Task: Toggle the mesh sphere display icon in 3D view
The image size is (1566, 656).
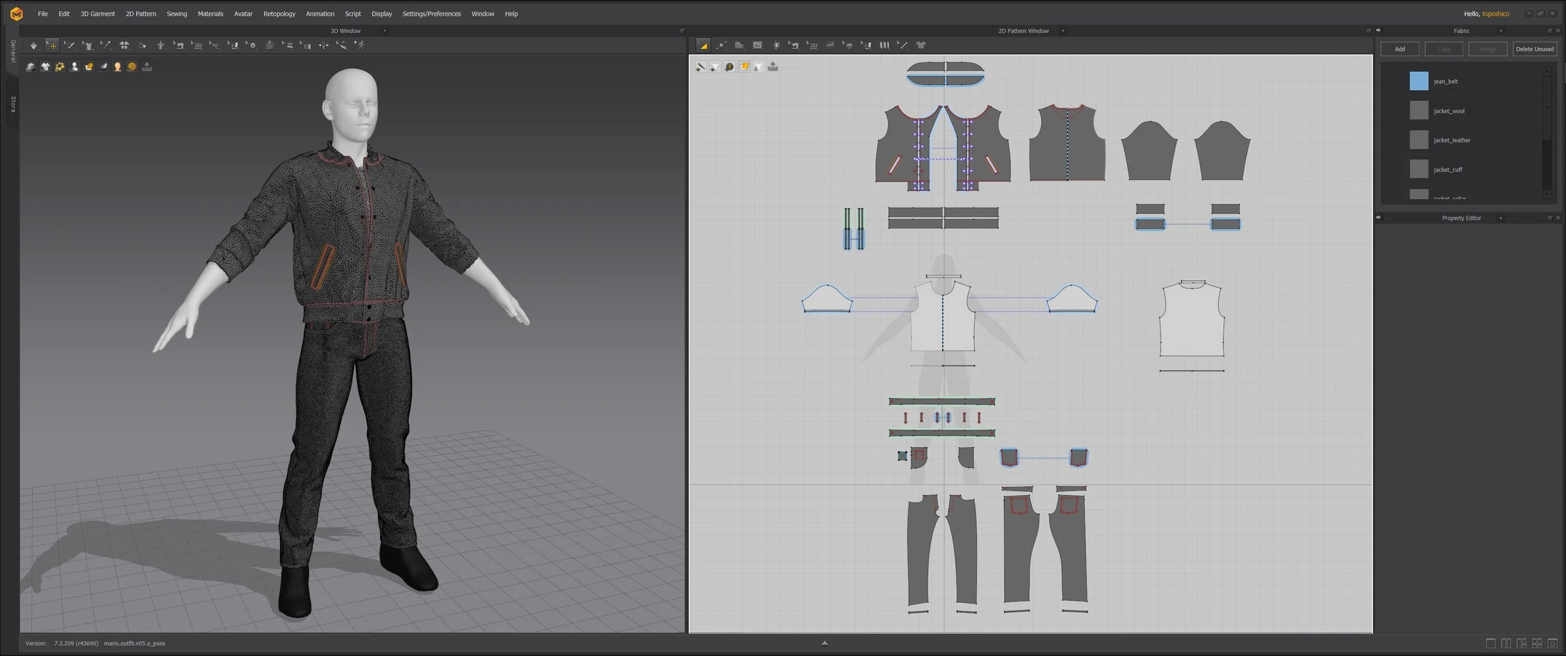Action: click(132, 66)
